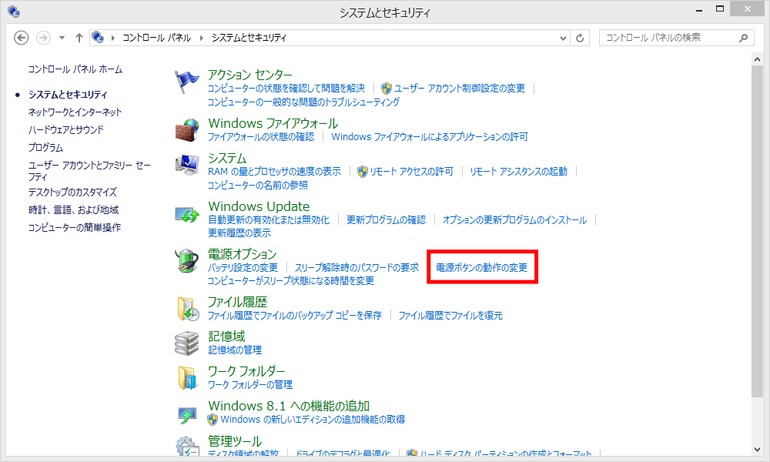Open コンピューターの状態を確認して問題を解決
The image size is (770, 462).
click(286, 89)
